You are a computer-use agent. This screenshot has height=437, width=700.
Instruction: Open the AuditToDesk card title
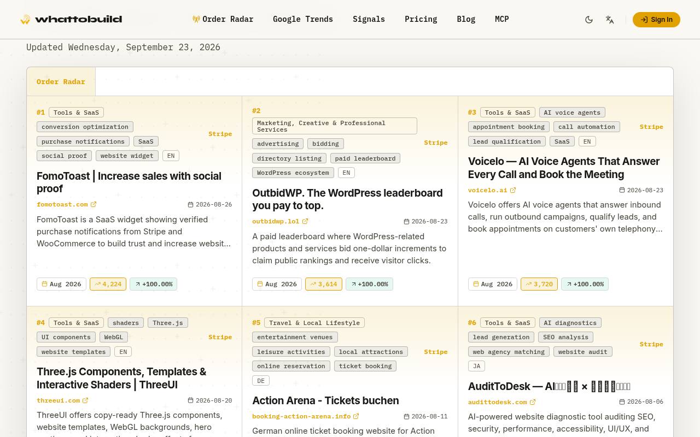coord(549,386)
